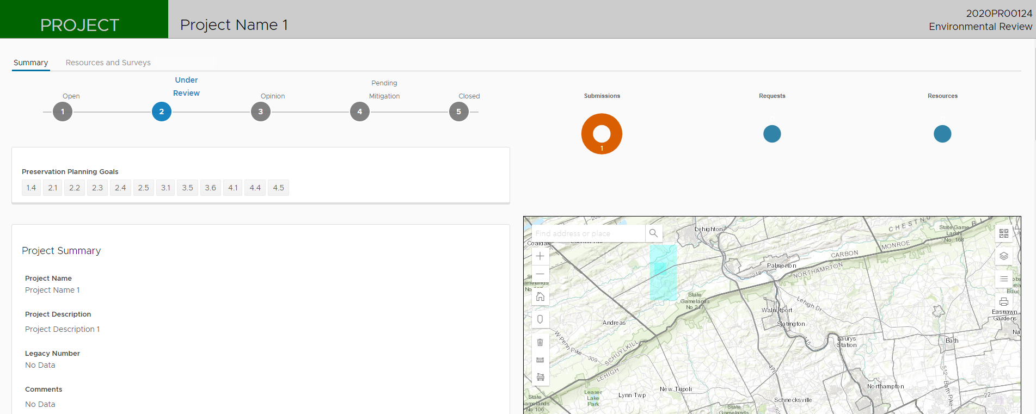Click the trash delete icon on map
1036x414 pixels.
540,342
